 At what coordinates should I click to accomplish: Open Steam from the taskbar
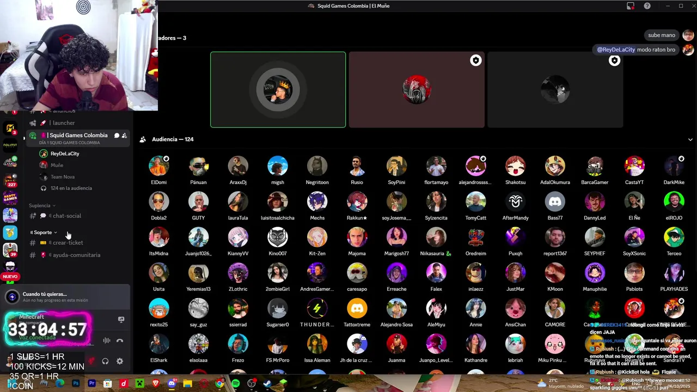(267, 384)
